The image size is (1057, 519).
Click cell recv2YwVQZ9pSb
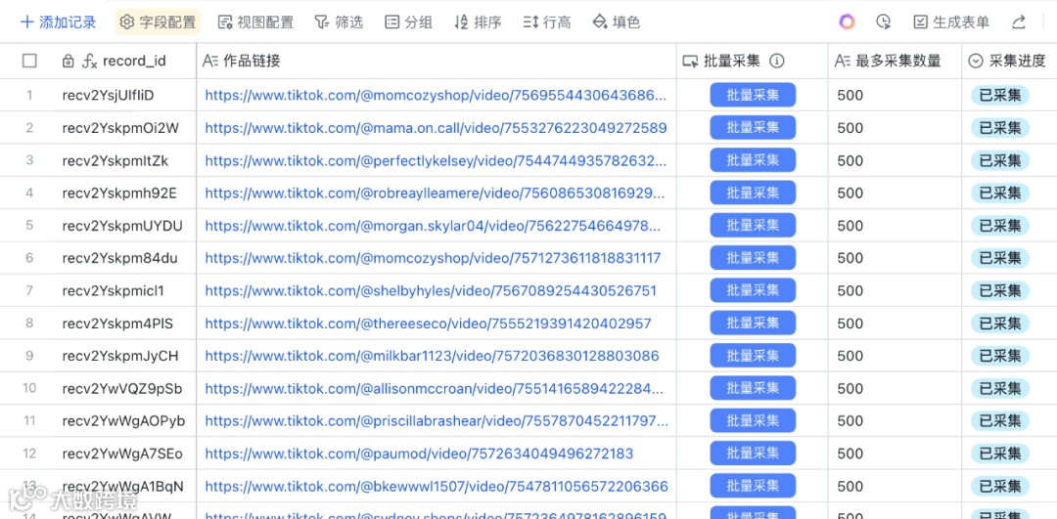tap(122, 388)
